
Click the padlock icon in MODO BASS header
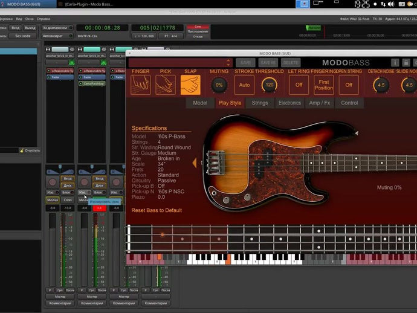point(406,63)
